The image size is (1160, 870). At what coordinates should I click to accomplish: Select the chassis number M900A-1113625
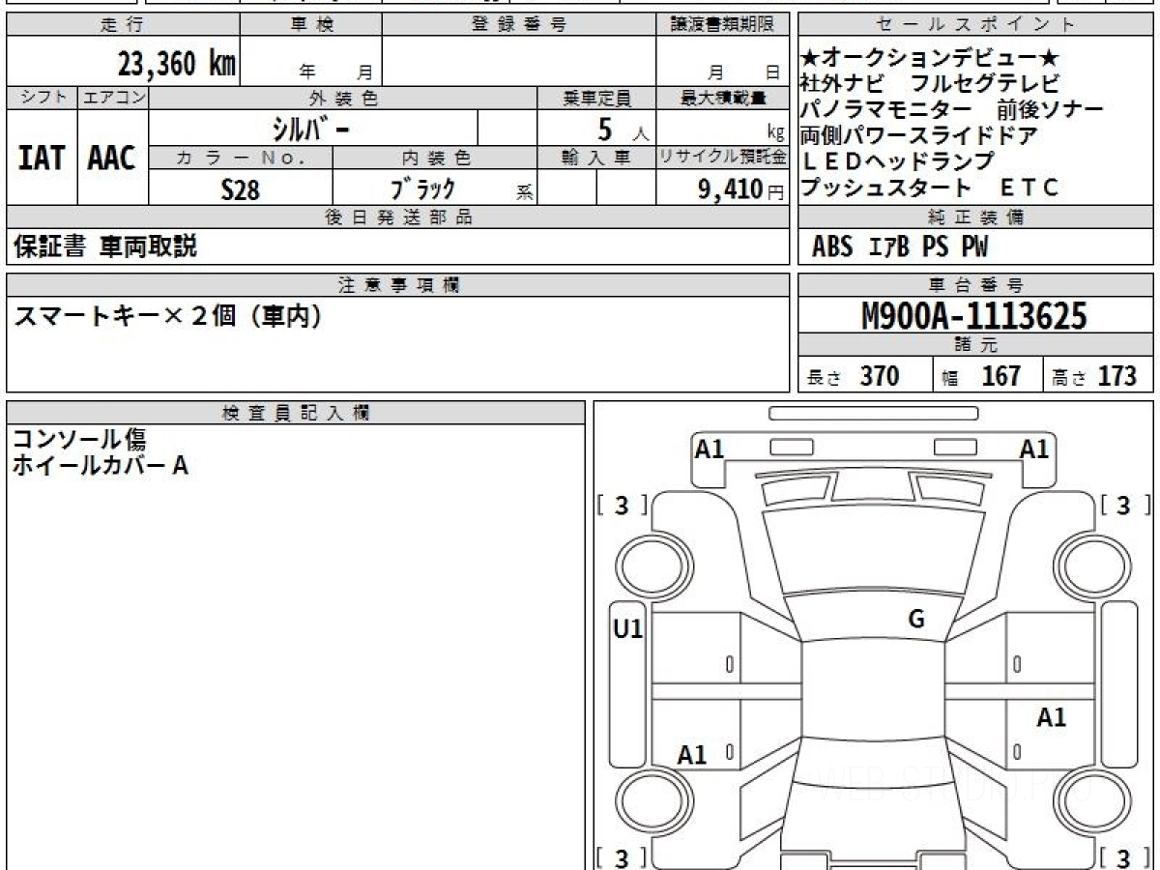pos(974,316)
